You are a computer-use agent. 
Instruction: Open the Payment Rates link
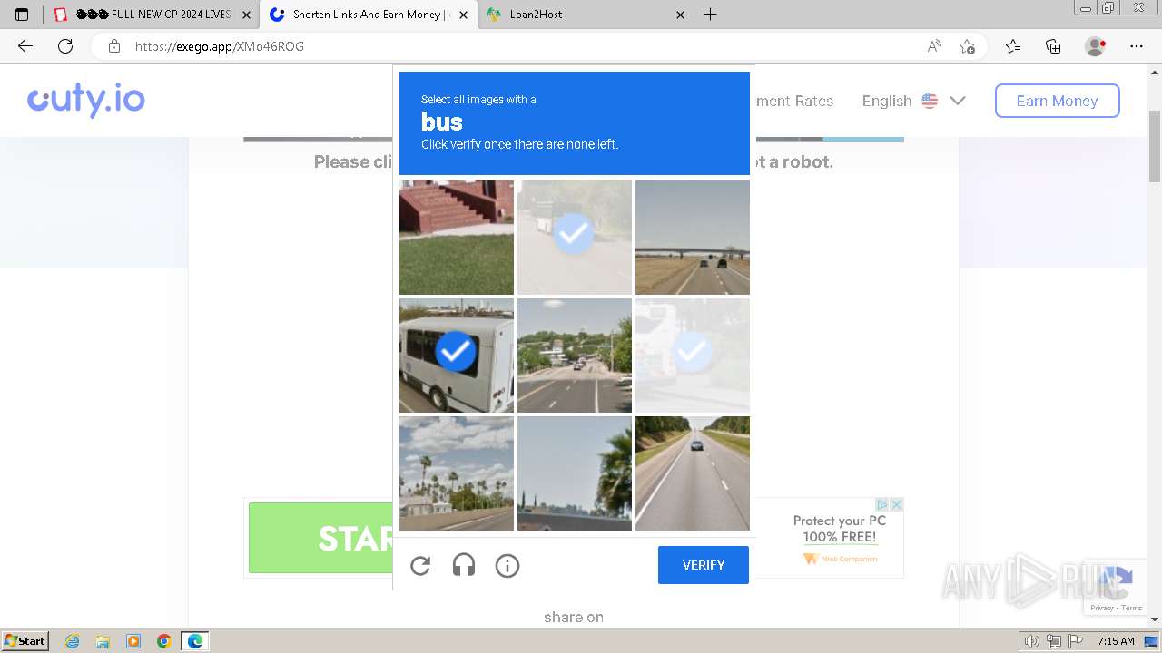(x=794, y=101)
